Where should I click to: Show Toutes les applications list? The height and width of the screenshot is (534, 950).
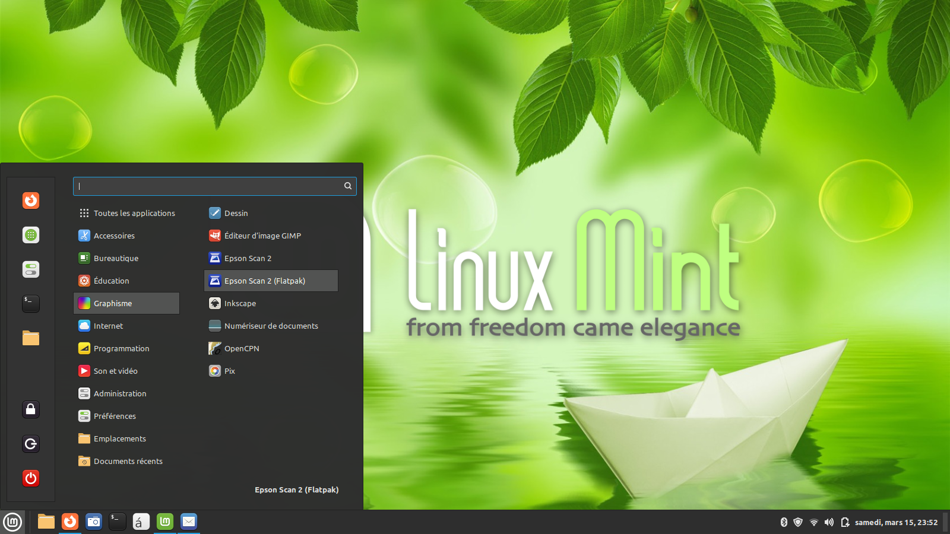tap(134, 213)
